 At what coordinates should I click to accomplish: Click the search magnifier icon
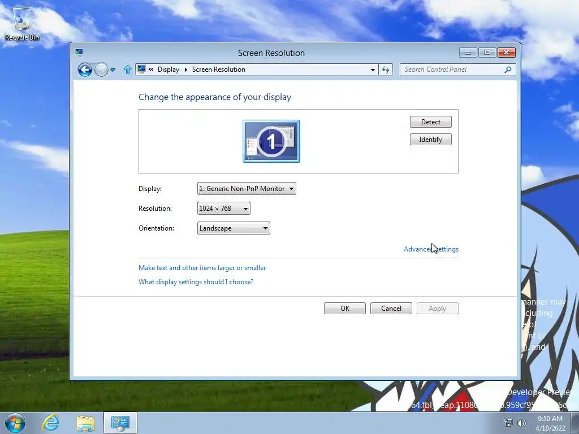[508, 70]
